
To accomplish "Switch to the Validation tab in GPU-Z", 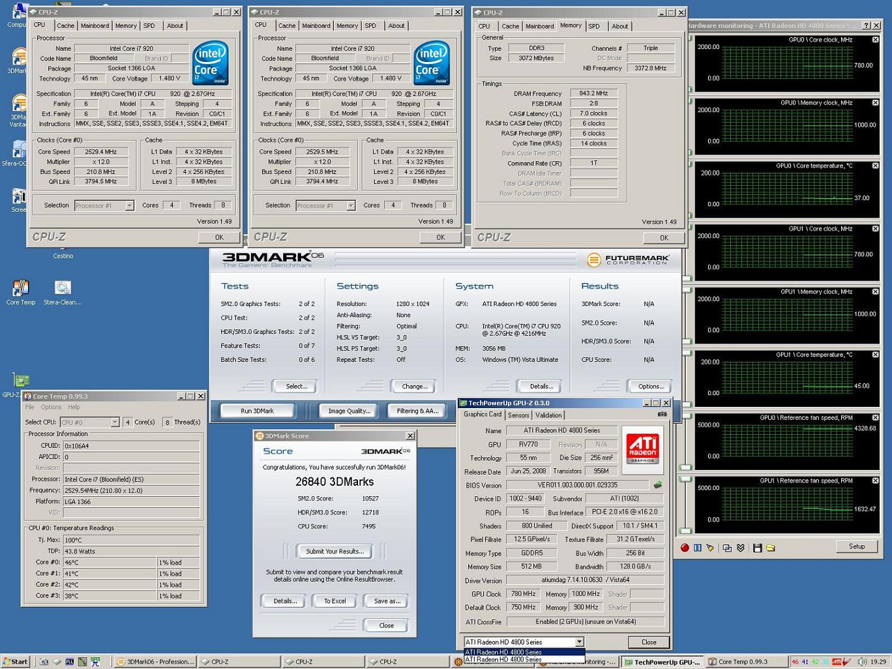I will (x=548, y=415).
